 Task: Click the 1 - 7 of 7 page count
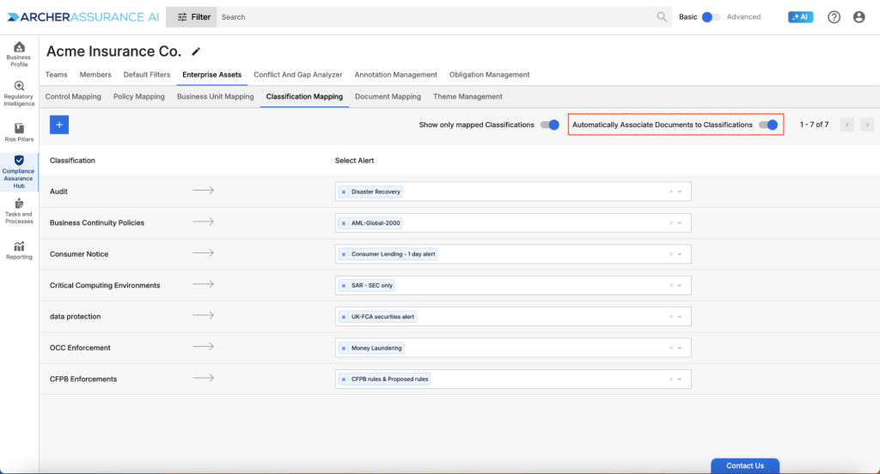pyautogui.click(x=814, y=125)
